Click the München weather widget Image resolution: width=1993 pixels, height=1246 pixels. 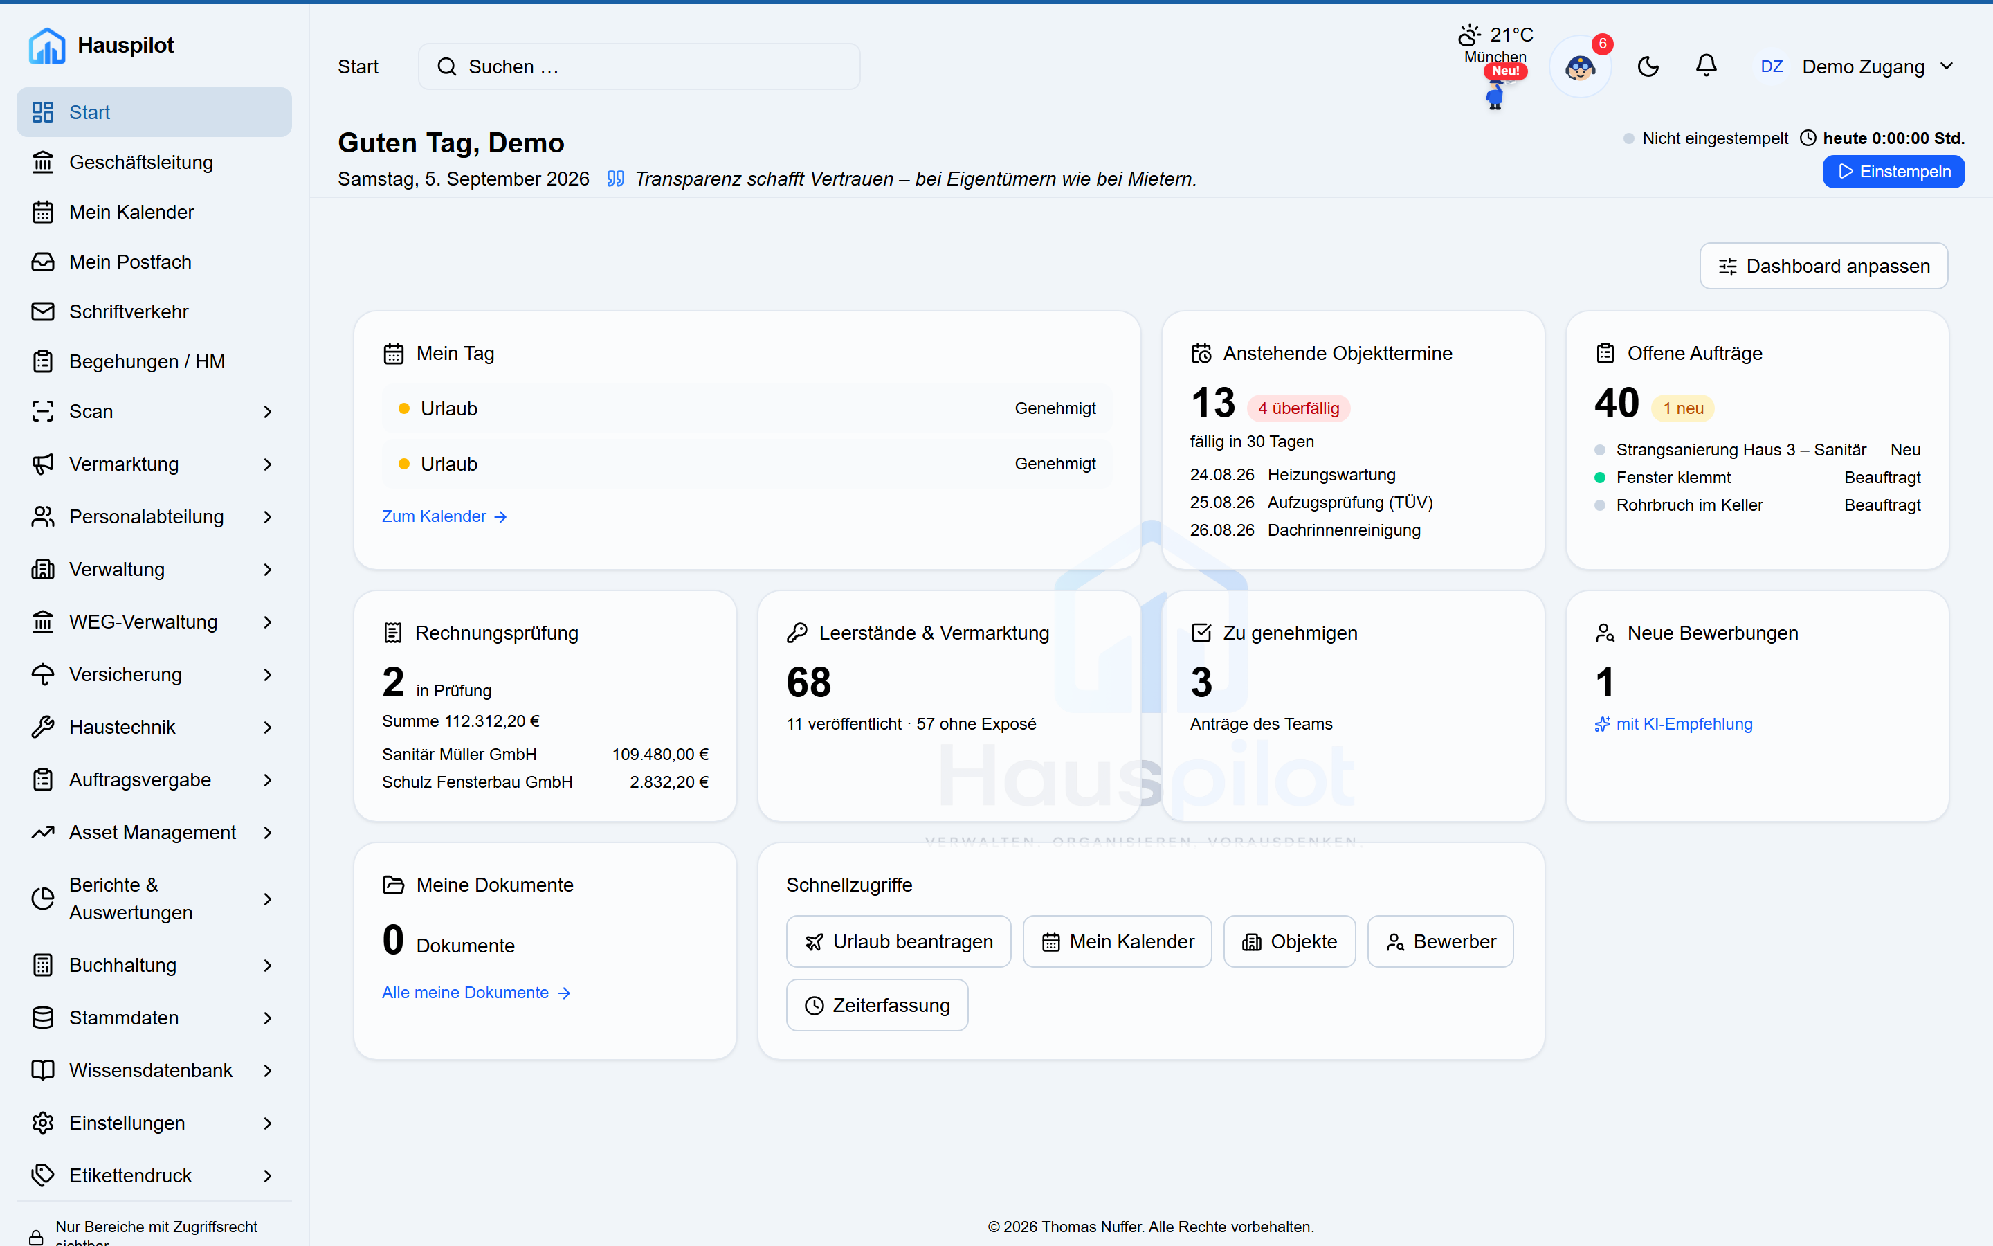(x=1495, y=44)
